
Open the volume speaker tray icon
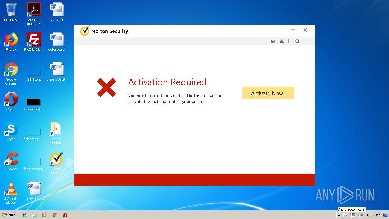coord(360,215)
